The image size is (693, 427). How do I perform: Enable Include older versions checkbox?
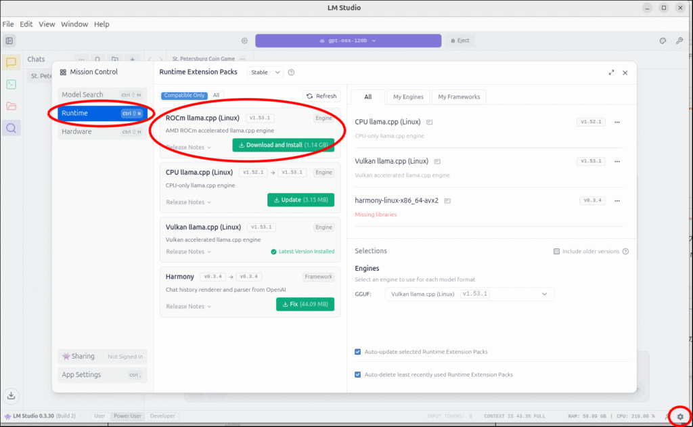557,251
